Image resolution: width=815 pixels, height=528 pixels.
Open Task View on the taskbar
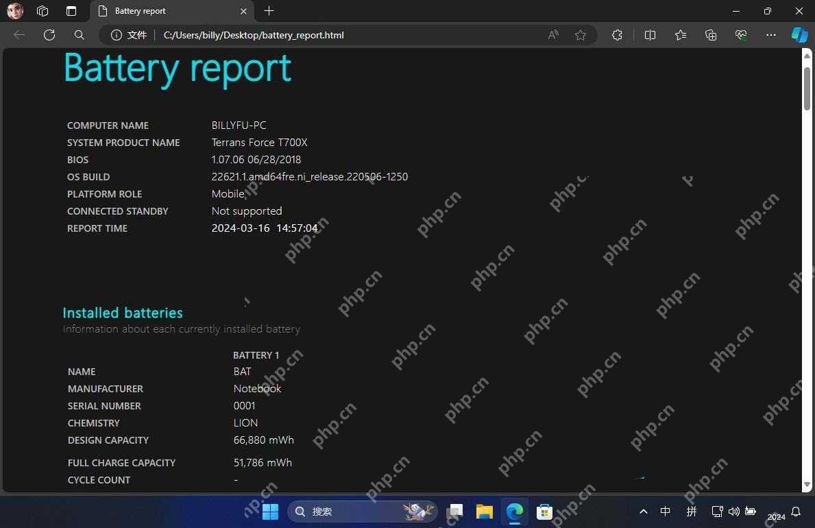[x=456, y=512]
